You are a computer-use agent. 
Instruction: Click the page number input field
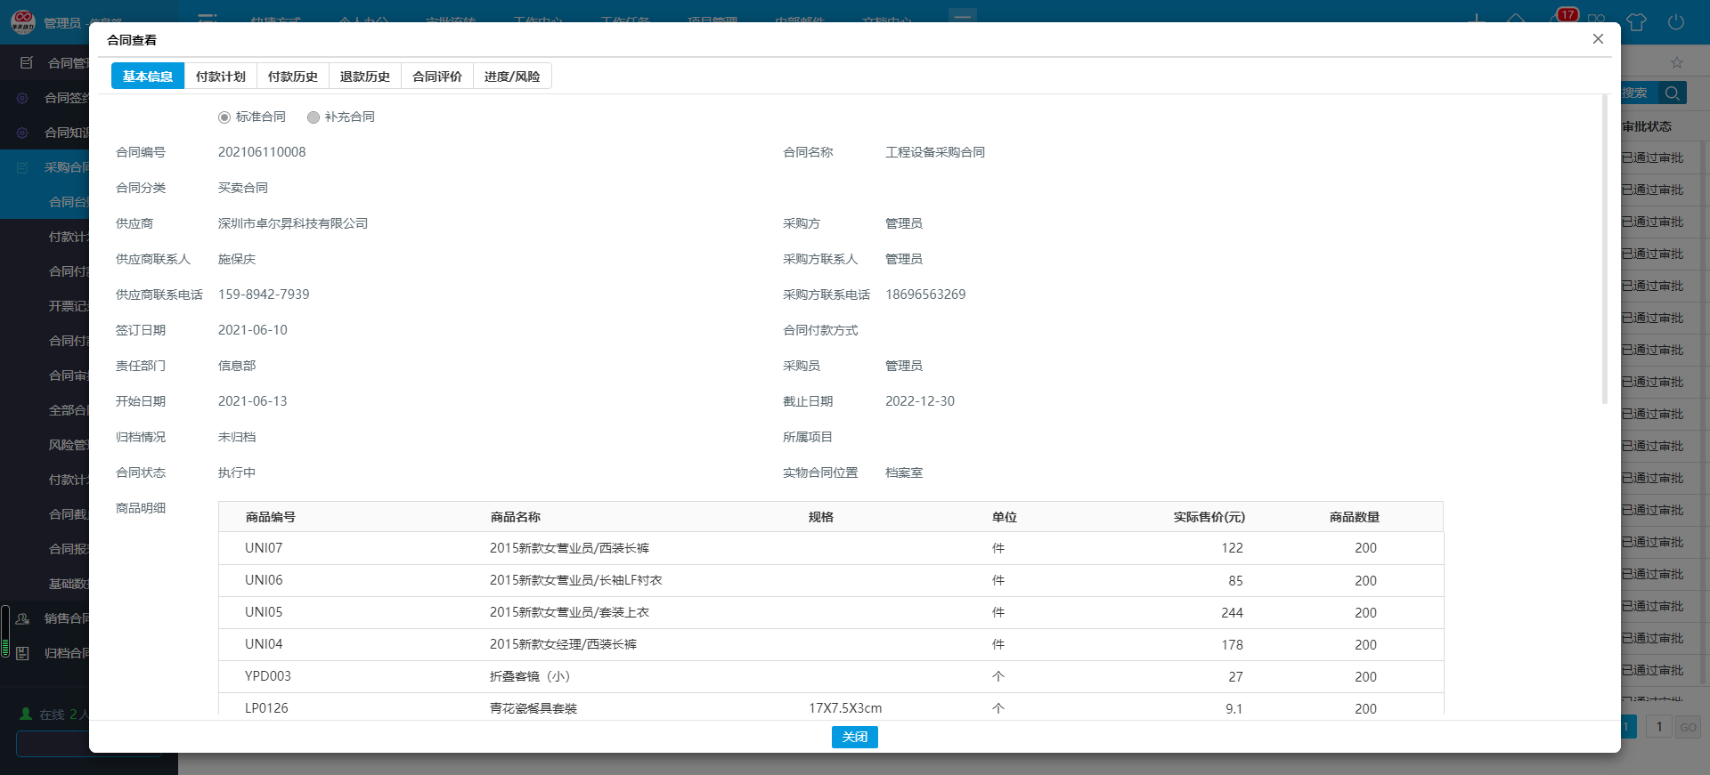tap(1658, 727)
